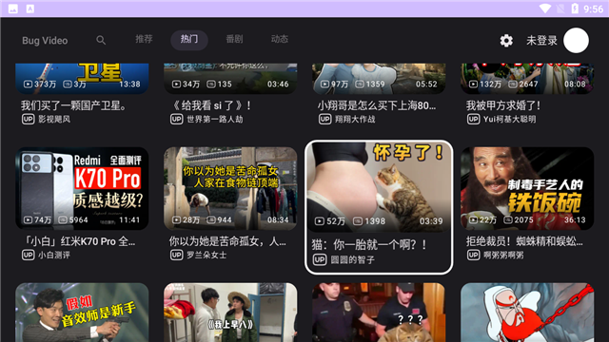Open uploader 圆圆的智子
This screenshot has width=609, height=342.
(x=353, y=259)
